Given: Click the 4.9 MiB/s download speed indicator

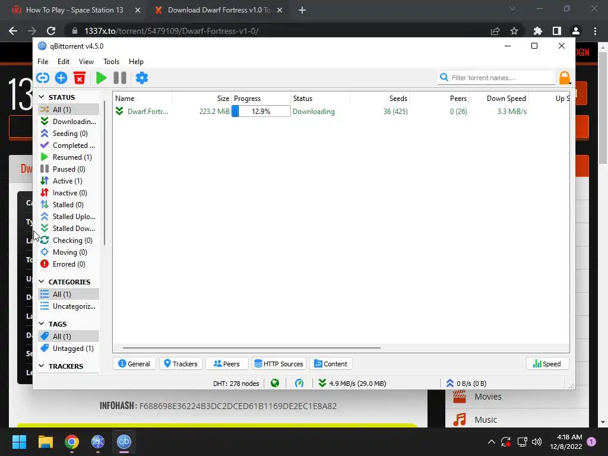Looking at the screenshot, I should pyautogui.click(x=352, y=384).
